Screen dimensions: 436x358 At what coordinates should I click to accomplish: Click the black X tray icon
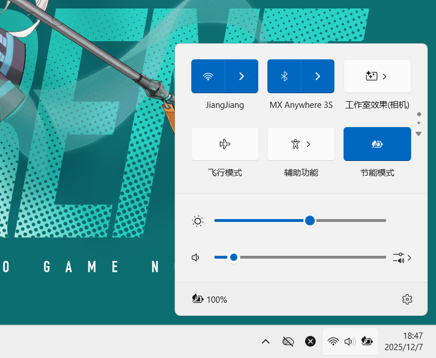(310, 341)
